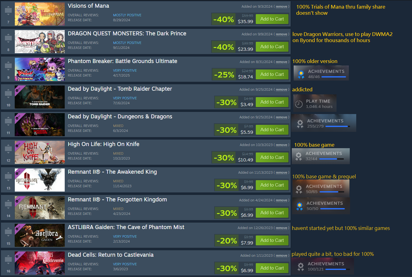The width and height of the screenshot is (412, 277).
Task: Click DLC badge on Dead Cells thumbnail
Action: [18, 255]
